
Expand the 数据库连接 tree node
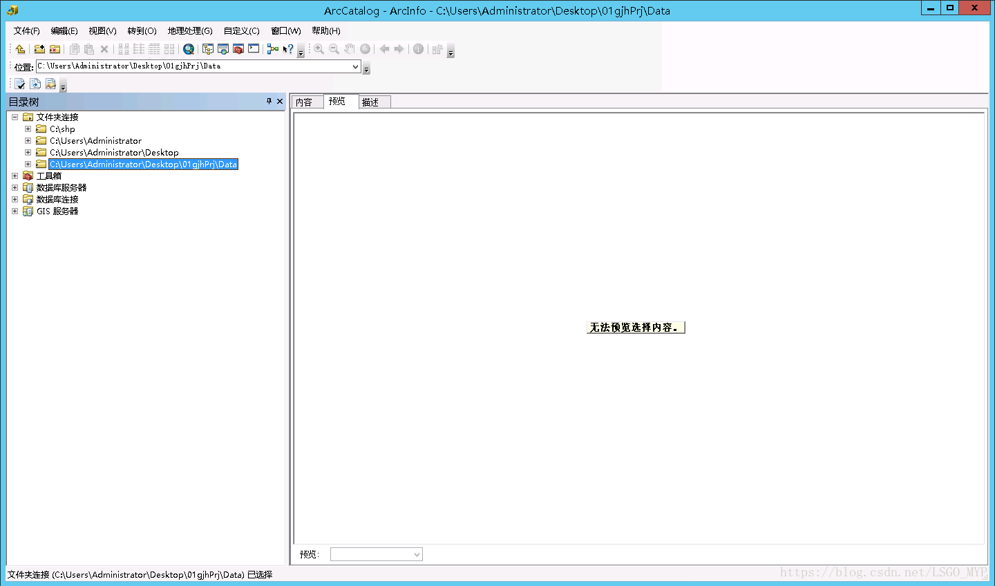[15, 200]
